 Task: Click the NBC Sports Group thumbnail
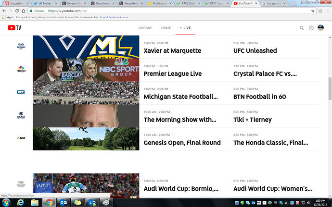(86, 70)
